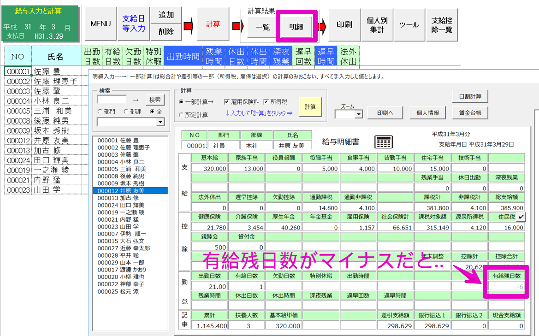This screenshot has height=336, width=539.
Task: Select the 所定計算 radio button
Action: click(x=181, y=115)
